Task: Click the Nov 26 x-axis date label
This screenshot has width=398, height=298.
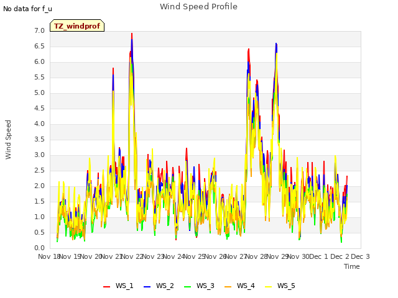Action: point(215,256)
